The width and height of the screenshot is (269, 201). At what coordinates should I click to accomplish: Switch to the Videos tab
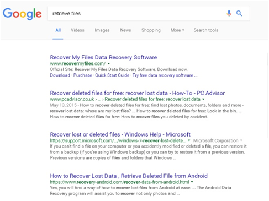77,30
